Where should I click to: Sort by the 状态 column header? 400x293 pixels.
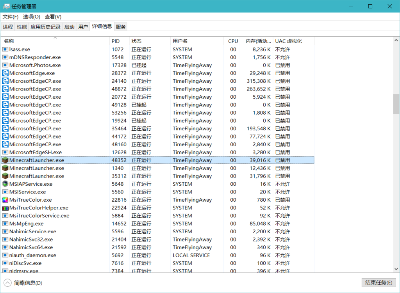coord(150,41)
